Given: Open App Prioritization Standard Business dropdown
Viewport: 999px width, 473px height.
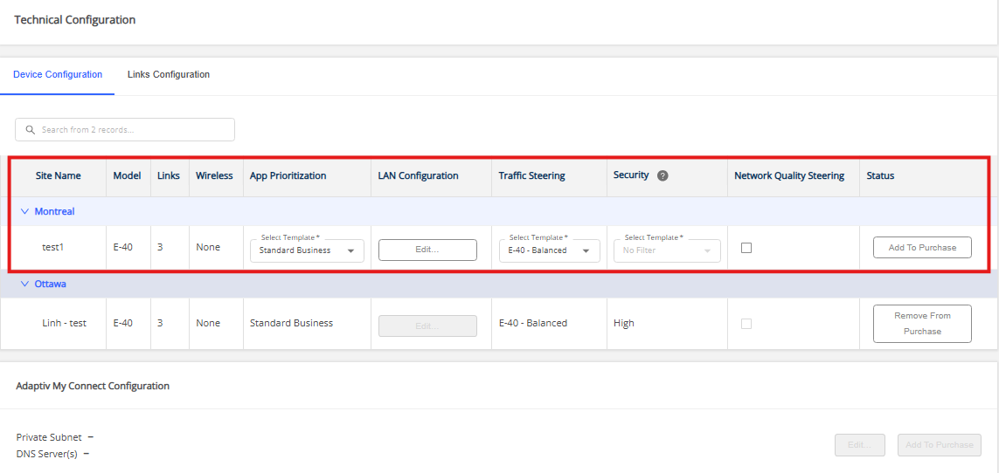Looking at the screenshot, I should 307,250.
